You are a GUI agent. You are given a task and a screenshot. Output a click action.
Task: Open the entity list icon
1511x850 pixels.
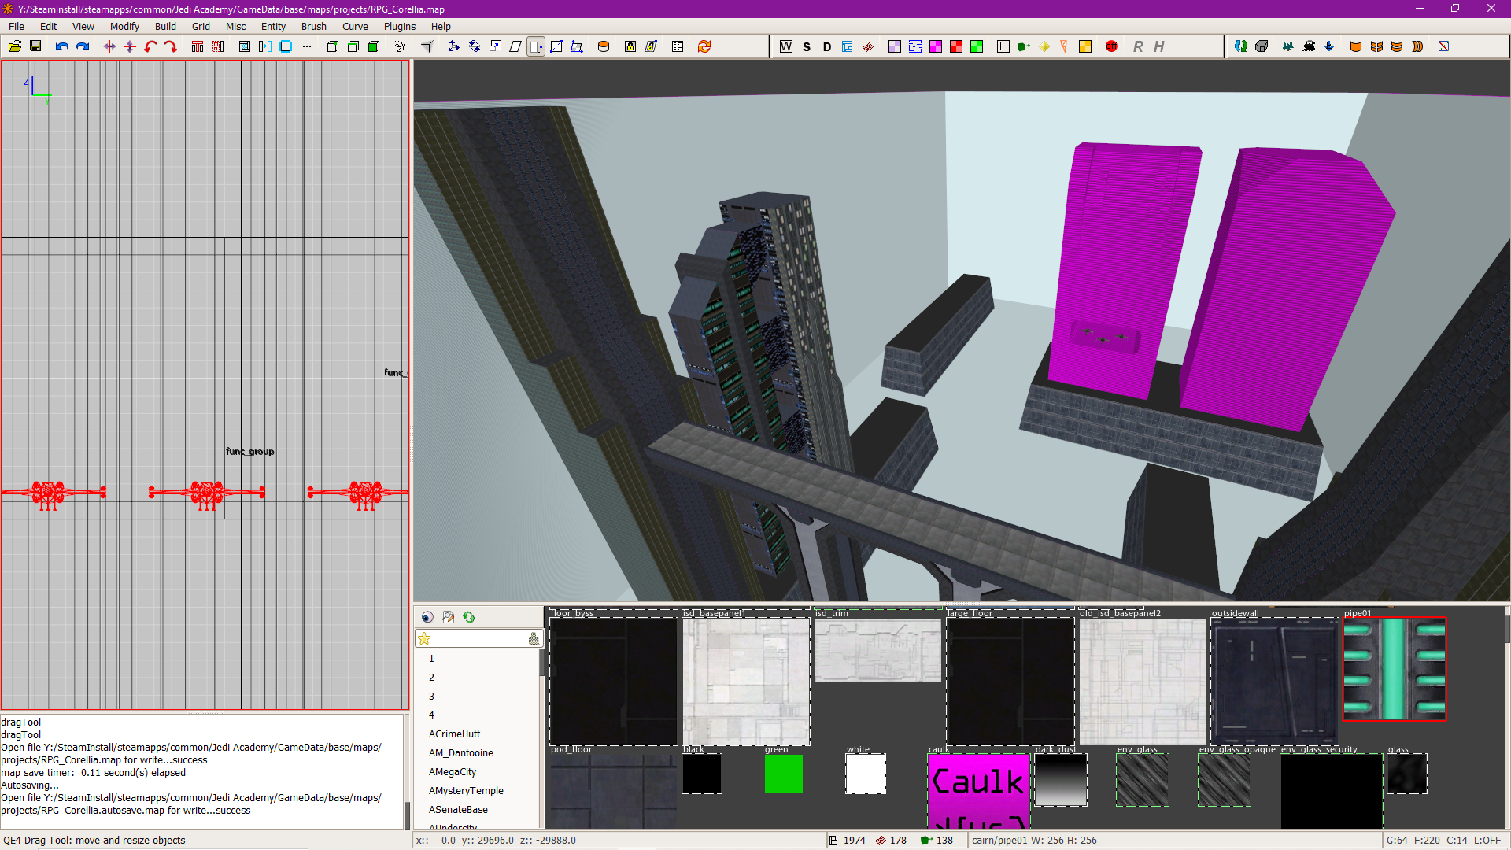(678, 46)
